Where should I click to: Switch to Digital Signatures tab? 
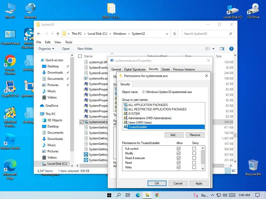(135, 69)
